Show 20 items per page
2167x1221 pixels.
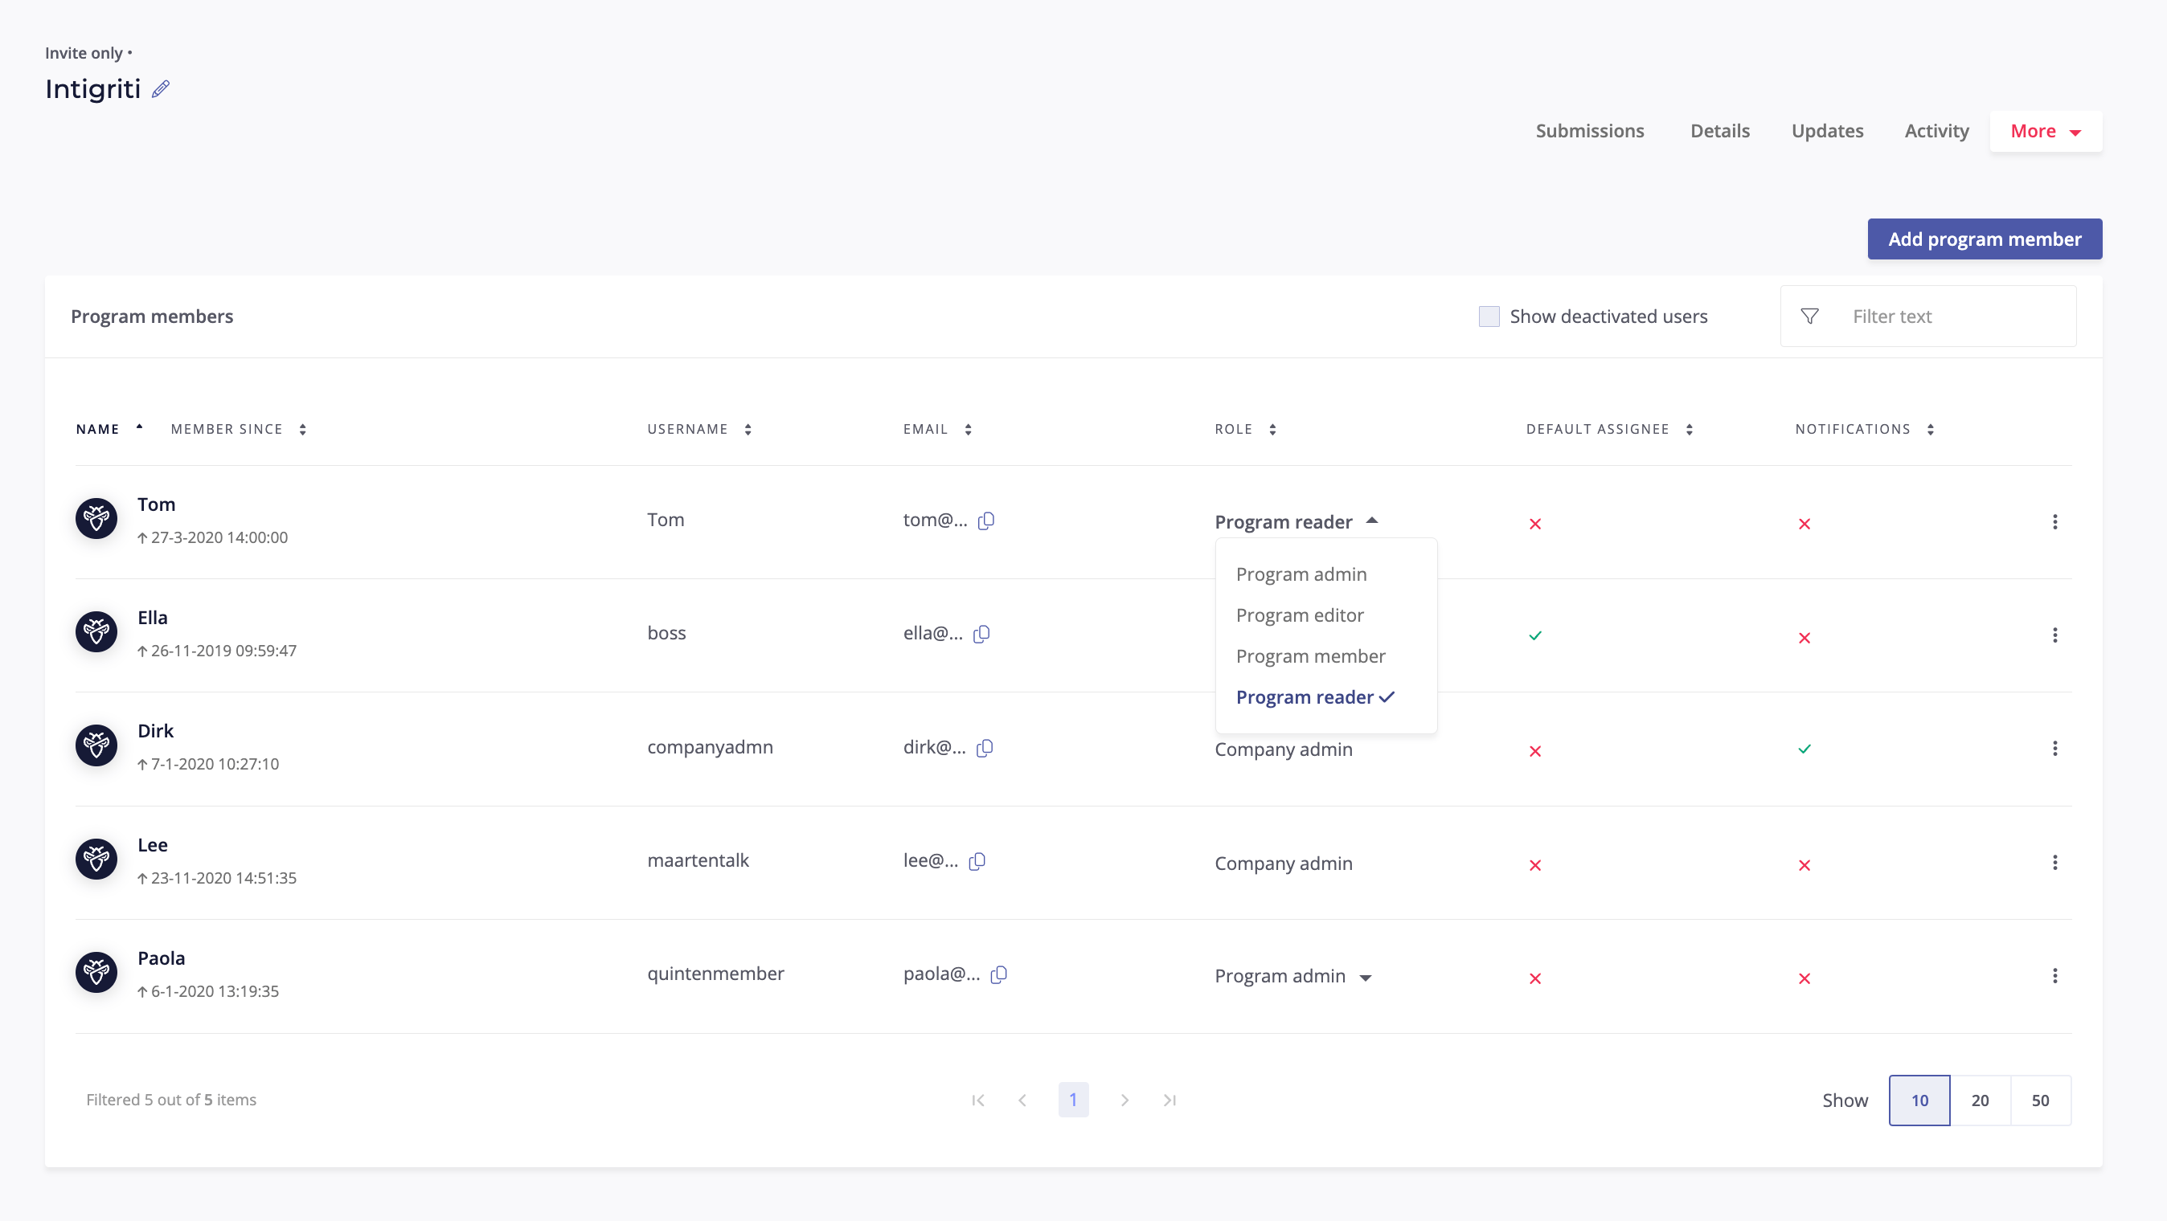[1981, 1101]
